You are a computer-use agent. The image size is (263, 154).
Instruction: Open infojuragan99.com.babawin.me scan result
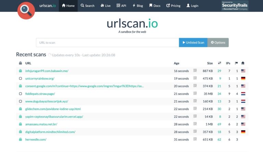47,71
